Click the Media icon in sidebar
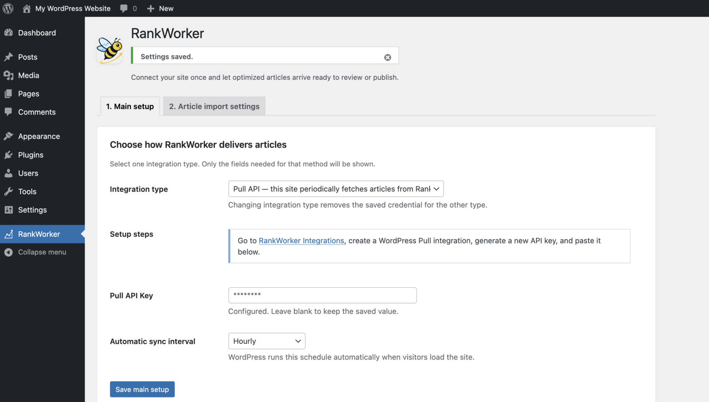The image size is (709, 402). (8, 75)
